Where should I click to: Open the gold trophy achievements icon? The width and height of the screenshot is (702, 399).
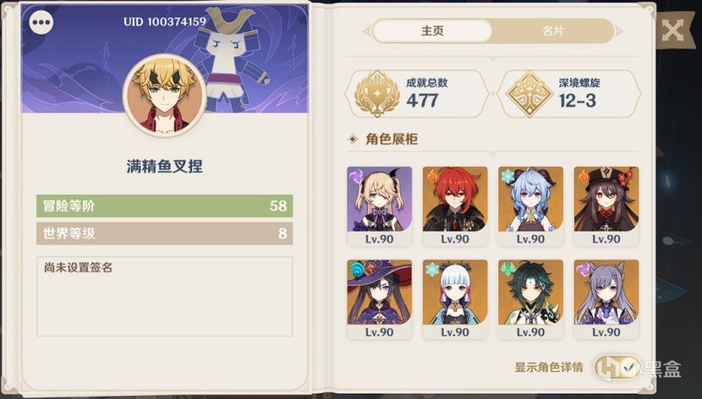377,94
